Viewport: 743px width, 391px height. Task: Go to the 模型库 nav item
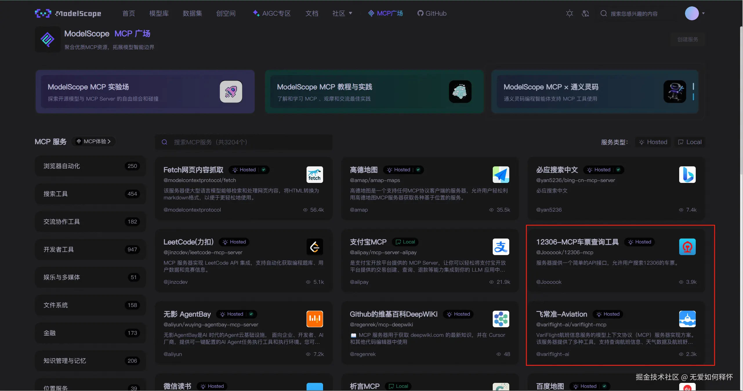[159, 13]
